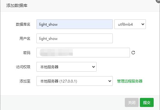
Task: Open the utf8mb4 encoding selector
Action: pyautogui.click(x=130, y=24)
